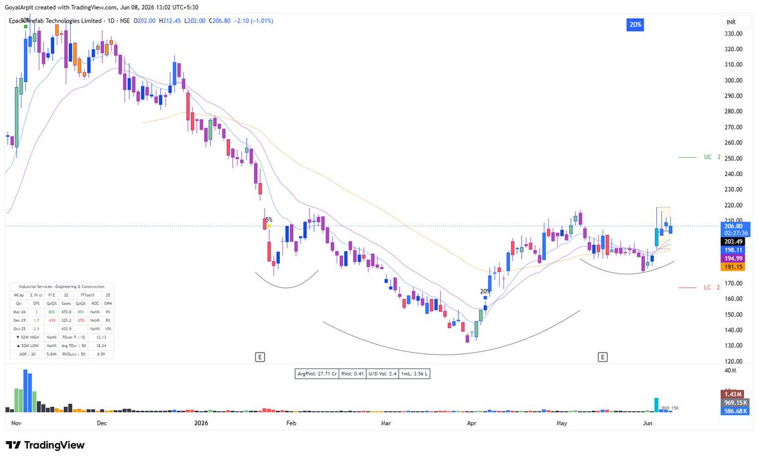Image resolution: width=758 pixels, height=460 pixels.
Task: Click the Jun label on time axis
Action: pyautogui.click(x=647, y=423)
